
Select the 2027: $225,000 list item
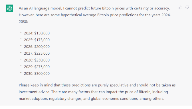click(37, 53)
